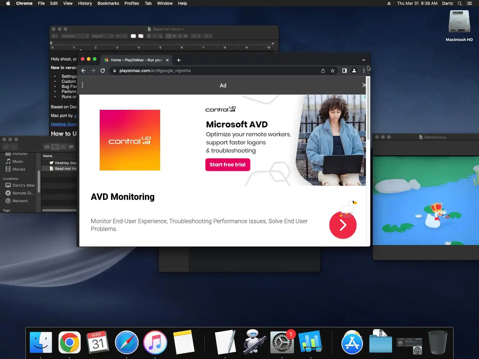Screen dimensions: 479x359
Task: Open the ad options menu dots
Action: click(83, 85)
